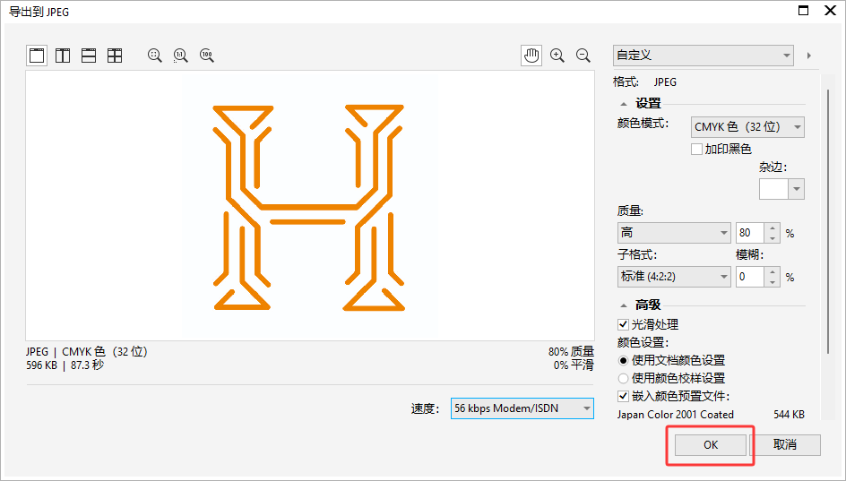This screenshot has height=481, width=846.
Task: Switch to horizontal split preview layout
Action: [89, 56]
